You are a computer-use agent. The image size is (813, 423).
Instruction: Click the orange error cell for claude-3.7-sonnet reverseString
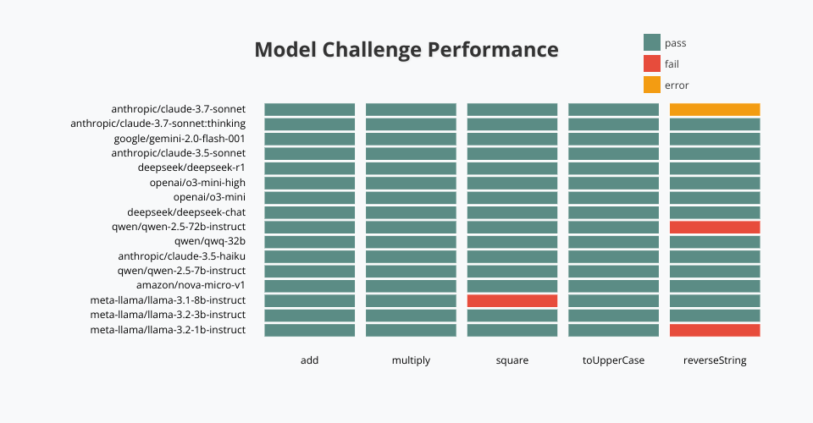(715, 109)
